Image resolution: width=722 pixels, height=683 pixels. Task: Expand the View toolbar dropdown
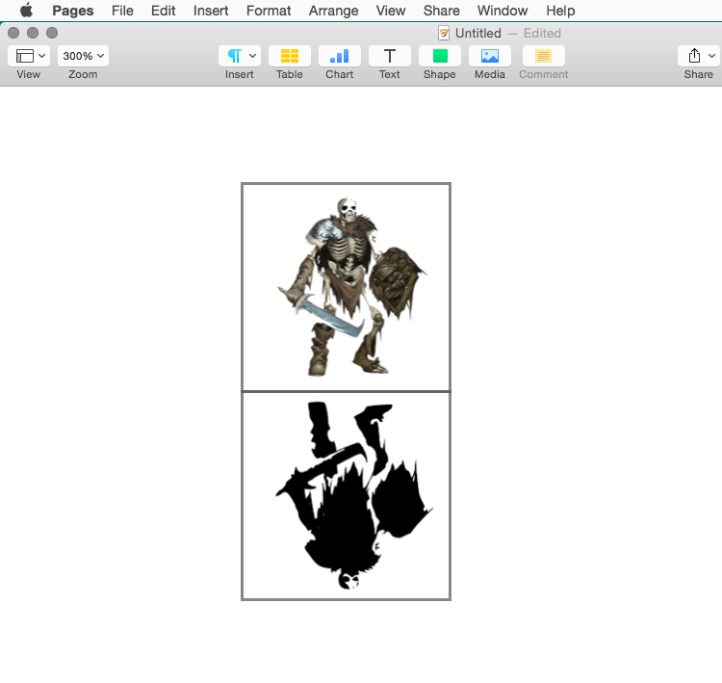(x=28, y=56)
